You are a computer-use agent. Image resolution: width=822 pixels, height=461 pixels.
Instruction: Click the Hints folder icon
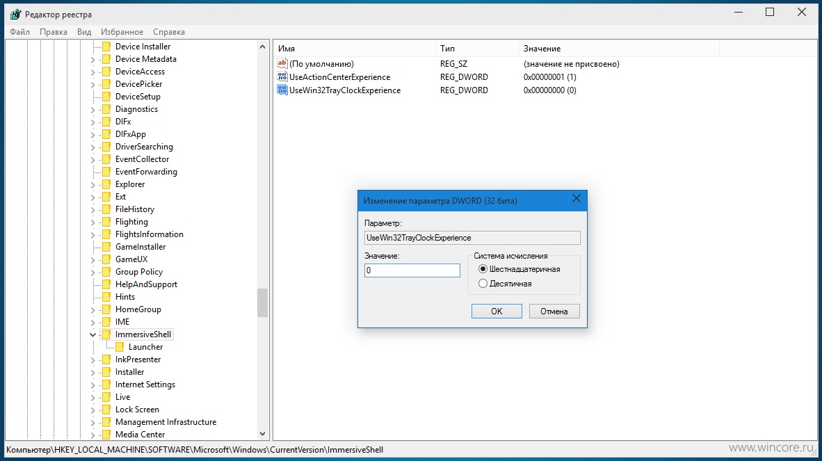(x=106, y=296)
